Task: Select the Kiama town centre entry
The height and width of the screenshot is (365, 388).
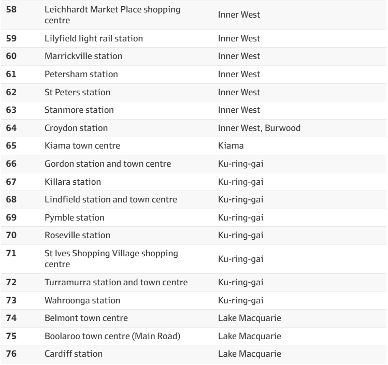Action: 78,146
